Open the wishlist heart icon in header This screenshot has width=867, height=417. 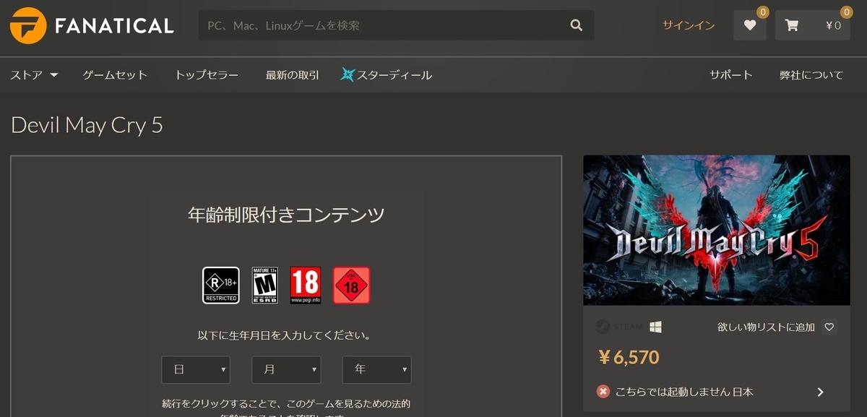750,25
